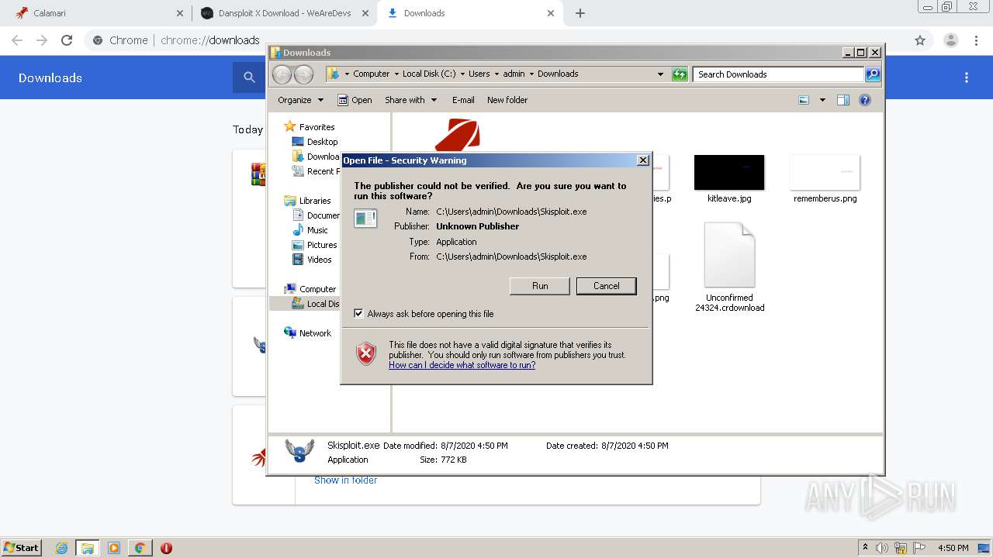This screenshot has width=993, height=558.
Task: Click Show in folder link
Action: (x=345, y=480)
